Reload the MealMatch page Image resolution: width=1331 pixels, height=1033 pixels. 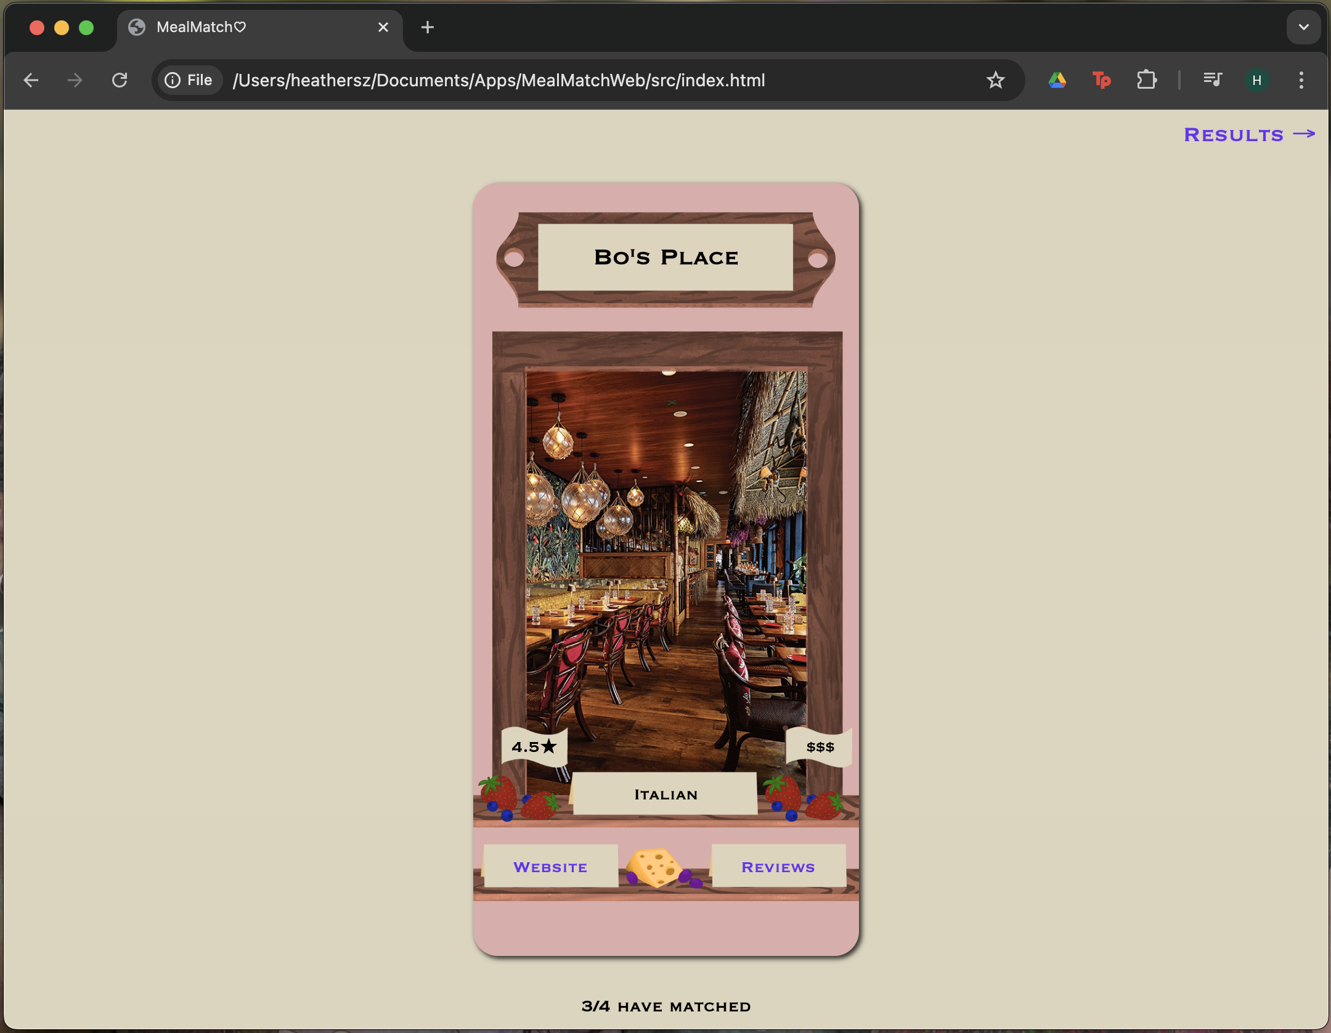tap(121, 80)
